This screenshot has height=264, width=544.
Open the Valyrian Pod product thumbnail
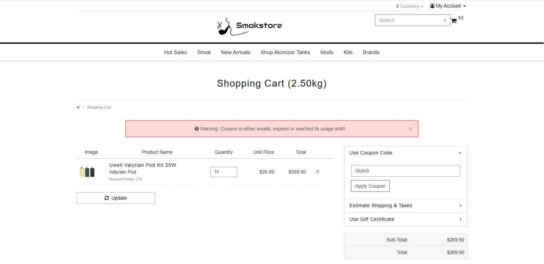(87, 172)
